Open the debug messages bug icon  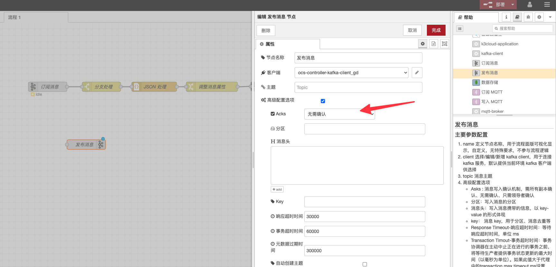pos(528,17)
